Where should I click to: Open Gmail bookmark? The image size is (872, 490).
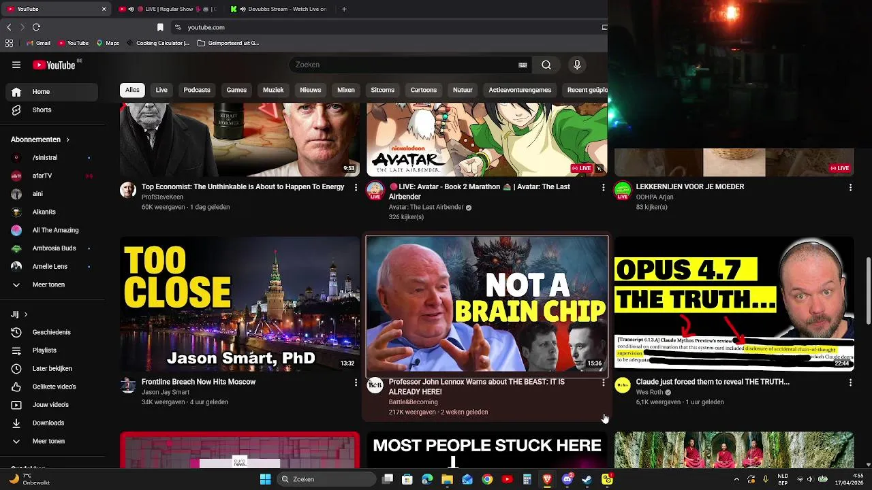(38, 43)
